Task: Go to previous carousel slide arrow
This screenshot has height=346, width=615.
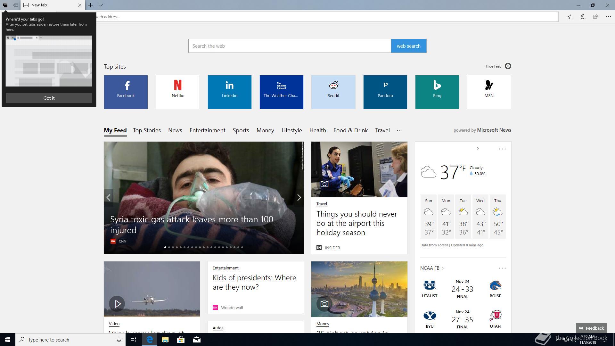Action: tap(109, 197)
